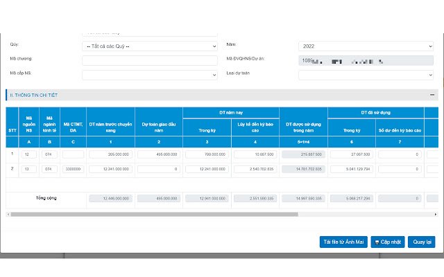Open the Quý dropdown showing 'Tất cả các Quý'
The width and height of the screenshot is (444, 277).
(150, 46)
